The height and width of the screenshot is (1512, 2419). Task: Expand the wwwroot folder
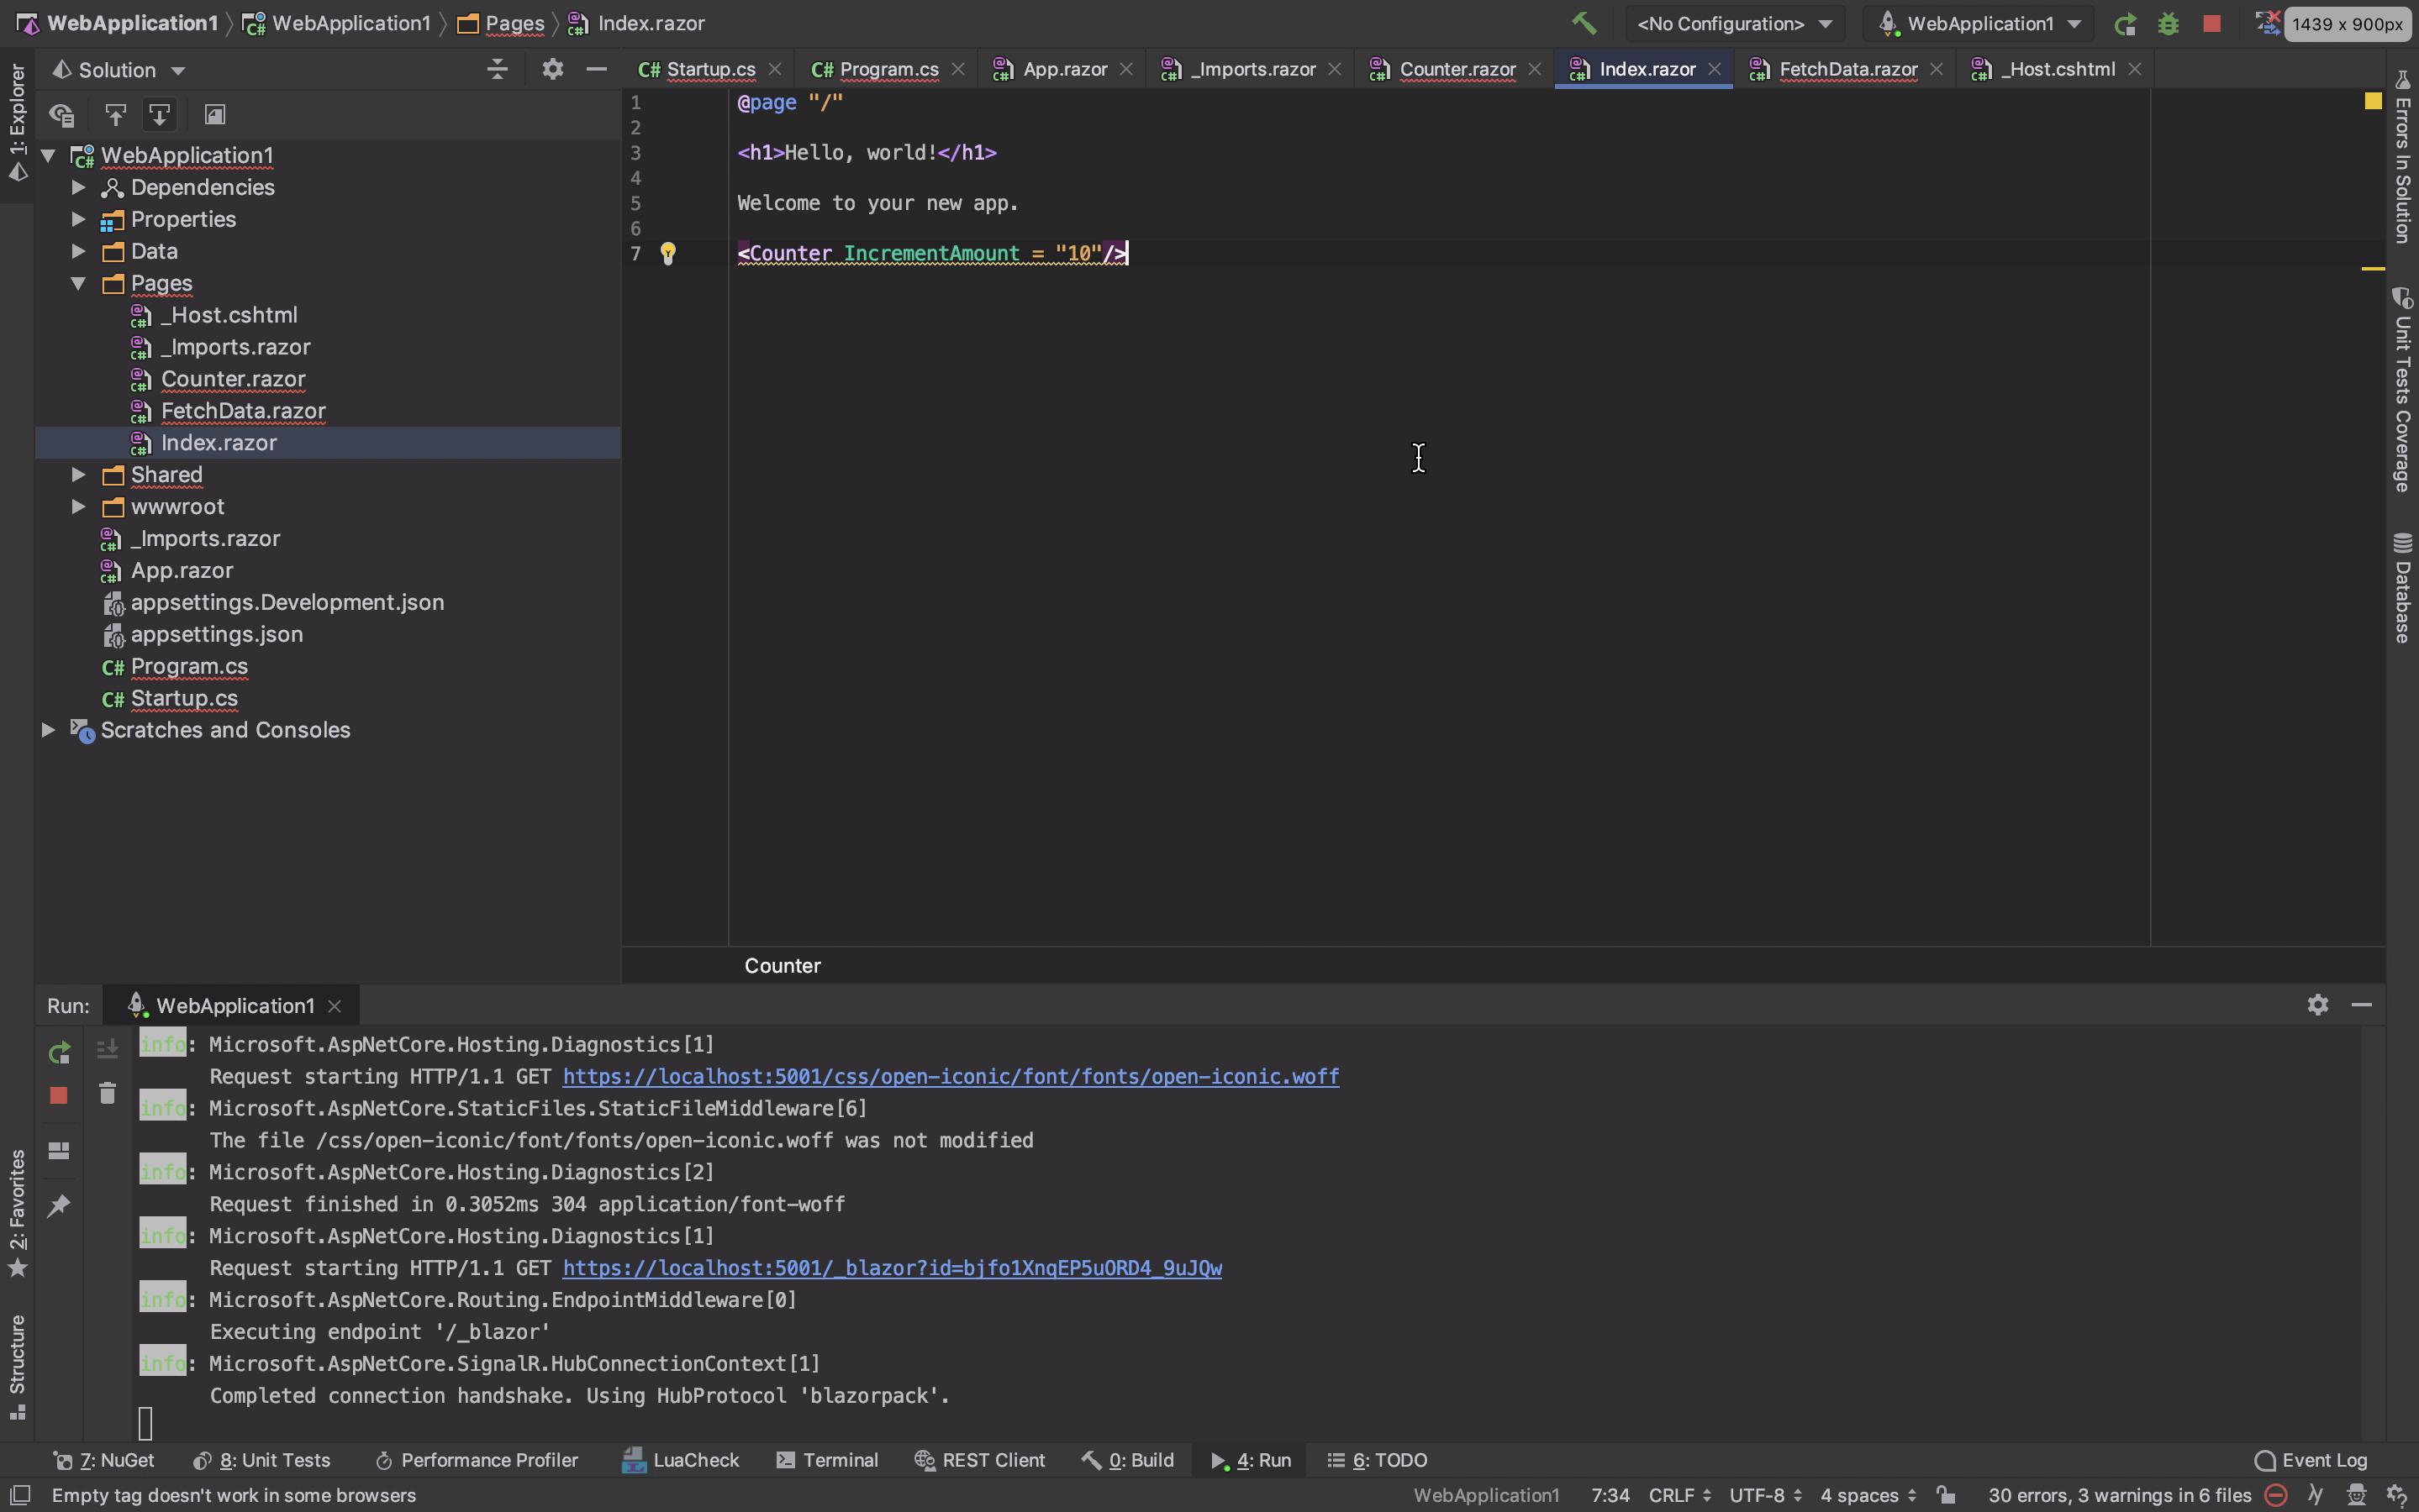pyautogui.click(x=78, y=507)
